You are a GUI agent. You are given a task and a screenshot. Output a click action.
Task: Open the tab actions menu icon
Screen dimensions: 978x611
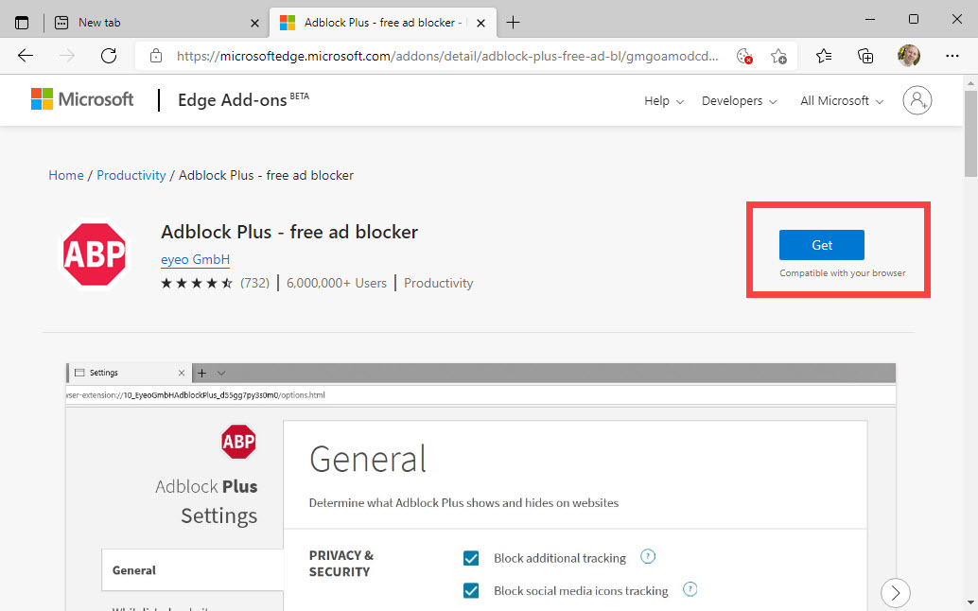[x=22, y=22]
